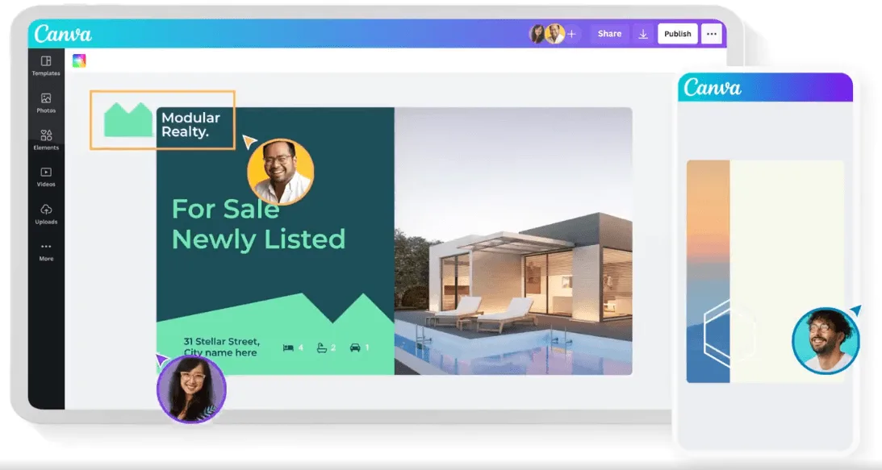The height and width of the screenshot is (470, 882).
Task: Click the Publish button
Action: [678, 34]
